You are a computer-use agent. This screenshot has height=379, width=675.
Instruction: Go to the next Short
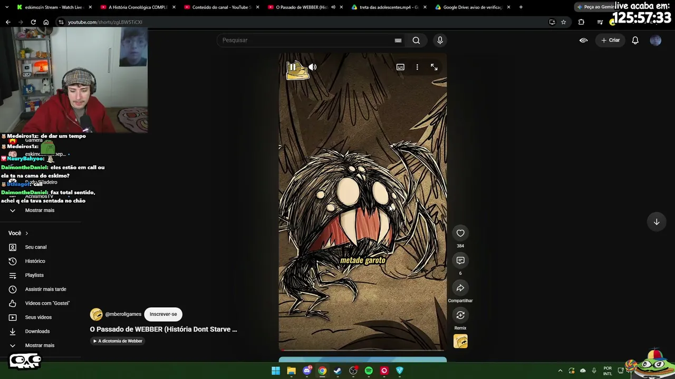click(x=657, y=222)
